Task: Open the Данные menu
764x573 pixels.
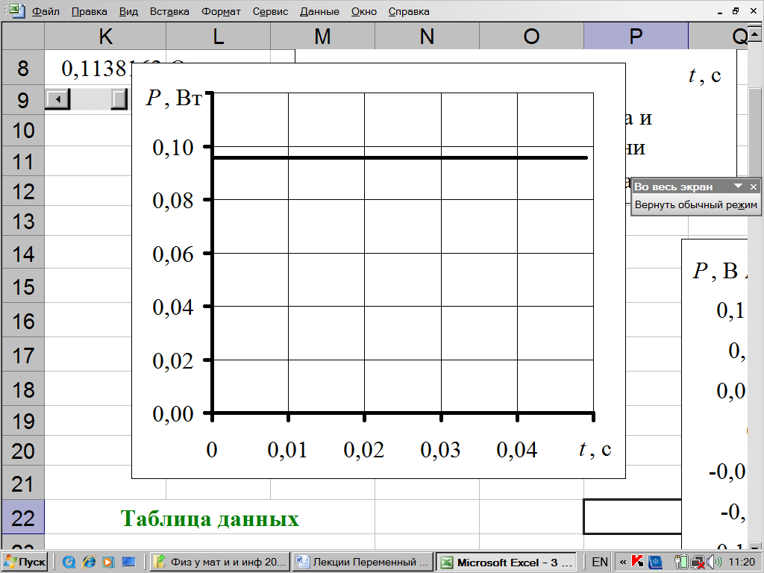Action: click(x=319, y=11)
